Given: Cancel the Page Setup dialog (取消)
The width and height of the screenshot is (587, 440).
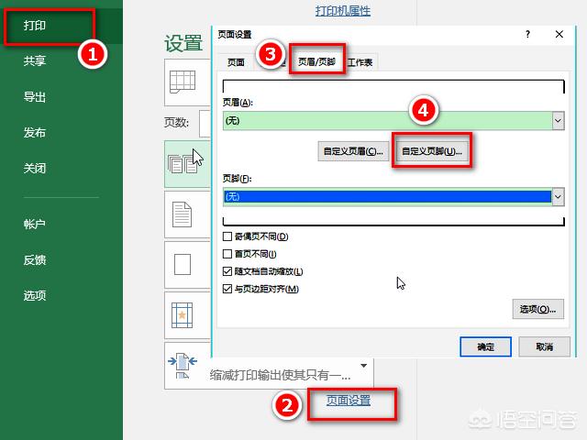Looking at the screenshot, I should tap(544, 346).
